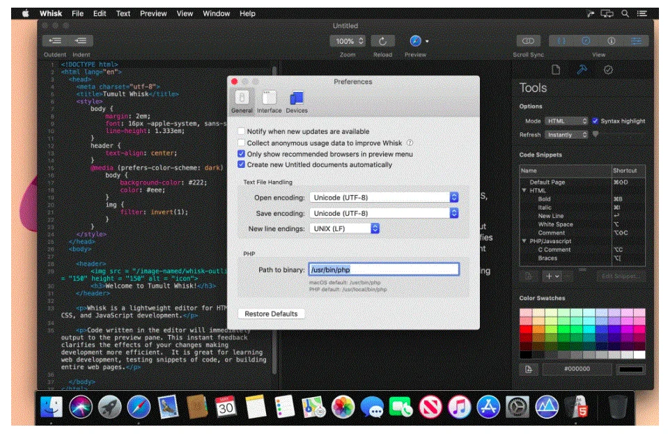Select the White Space snippet row
668x434 pixels.
582,224
